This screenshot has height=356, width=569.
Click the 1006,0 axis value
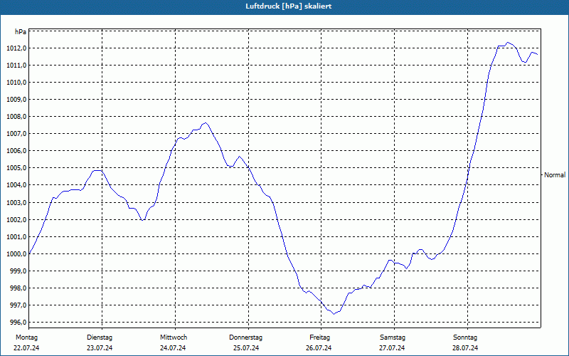[x=16, y=151]
